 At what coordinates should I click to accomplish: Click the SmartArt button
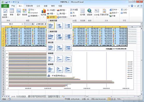click(x=33, y=13)
